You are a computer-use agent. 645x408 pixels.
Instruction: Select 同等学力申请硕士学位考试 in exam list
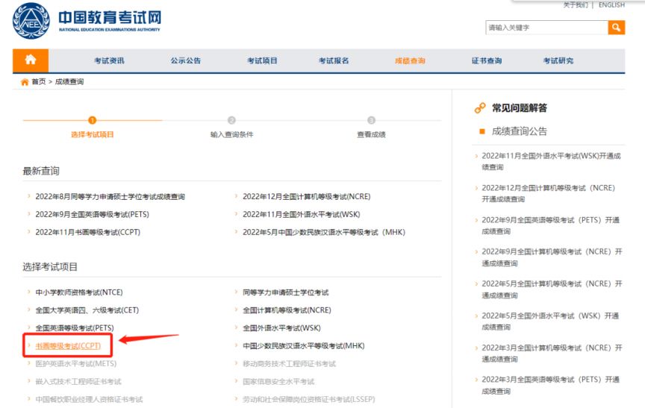click(285, 292)
